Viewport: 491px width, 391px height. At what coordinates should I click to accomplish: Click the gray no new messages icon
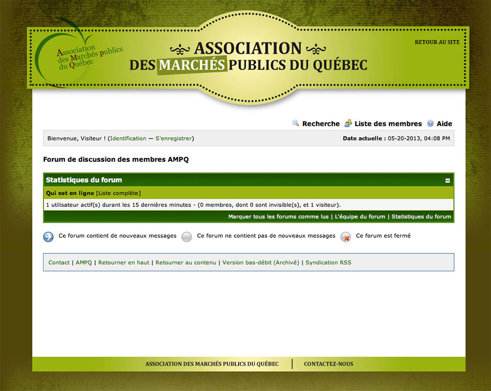point(187,237)
